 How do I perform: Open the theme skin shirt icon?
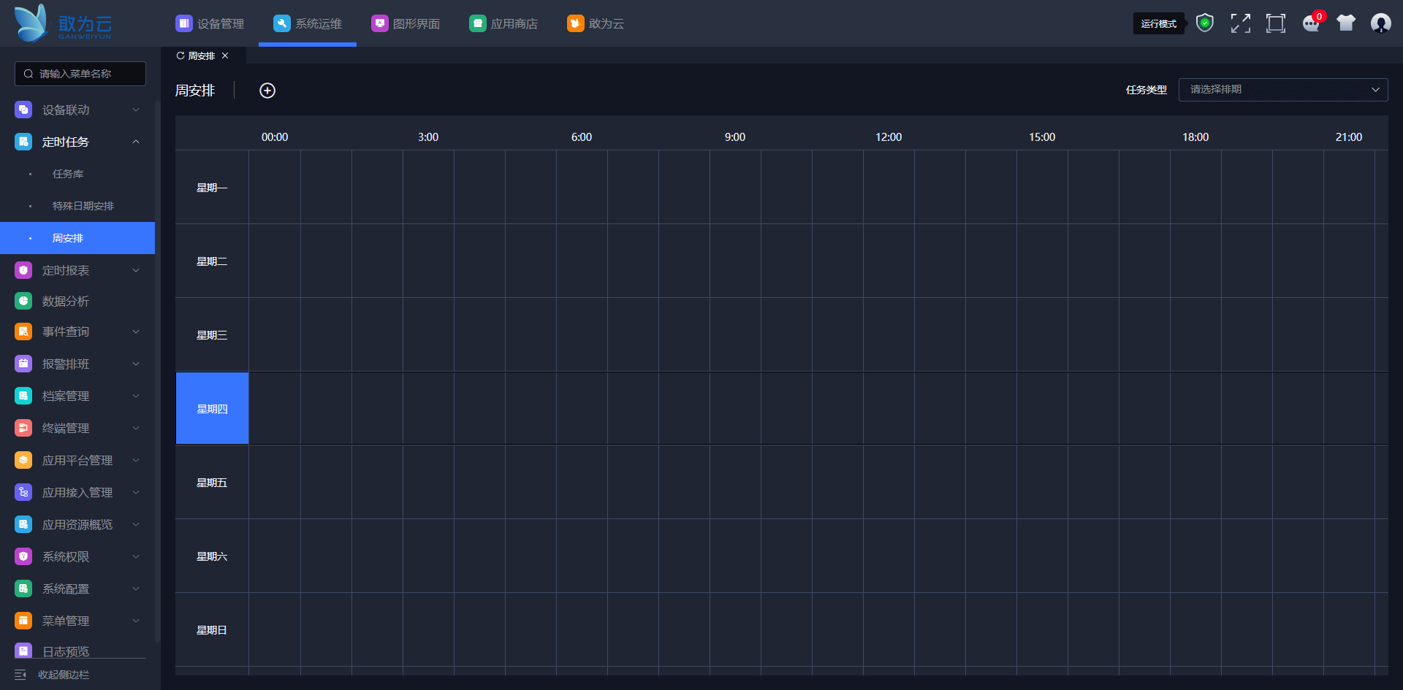pos(1345,23)
